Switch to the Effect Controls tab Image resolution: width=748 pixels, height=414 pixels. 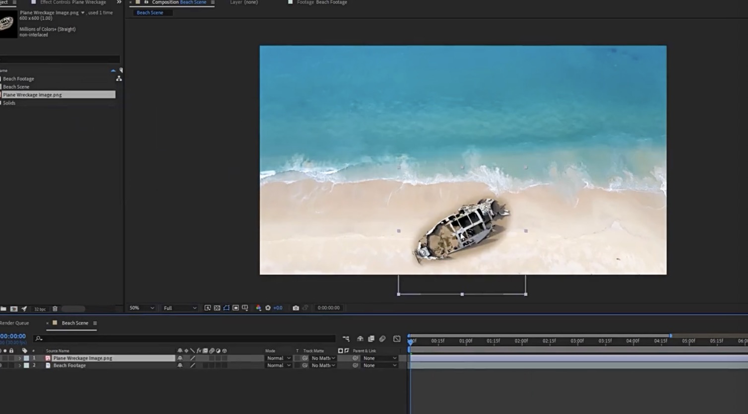pos(72,2)
